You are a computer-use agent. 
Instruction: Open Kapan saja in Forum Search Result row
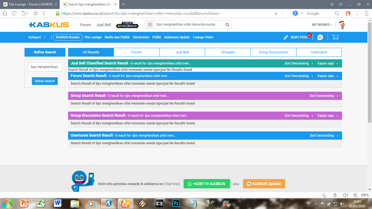[328, 76]
